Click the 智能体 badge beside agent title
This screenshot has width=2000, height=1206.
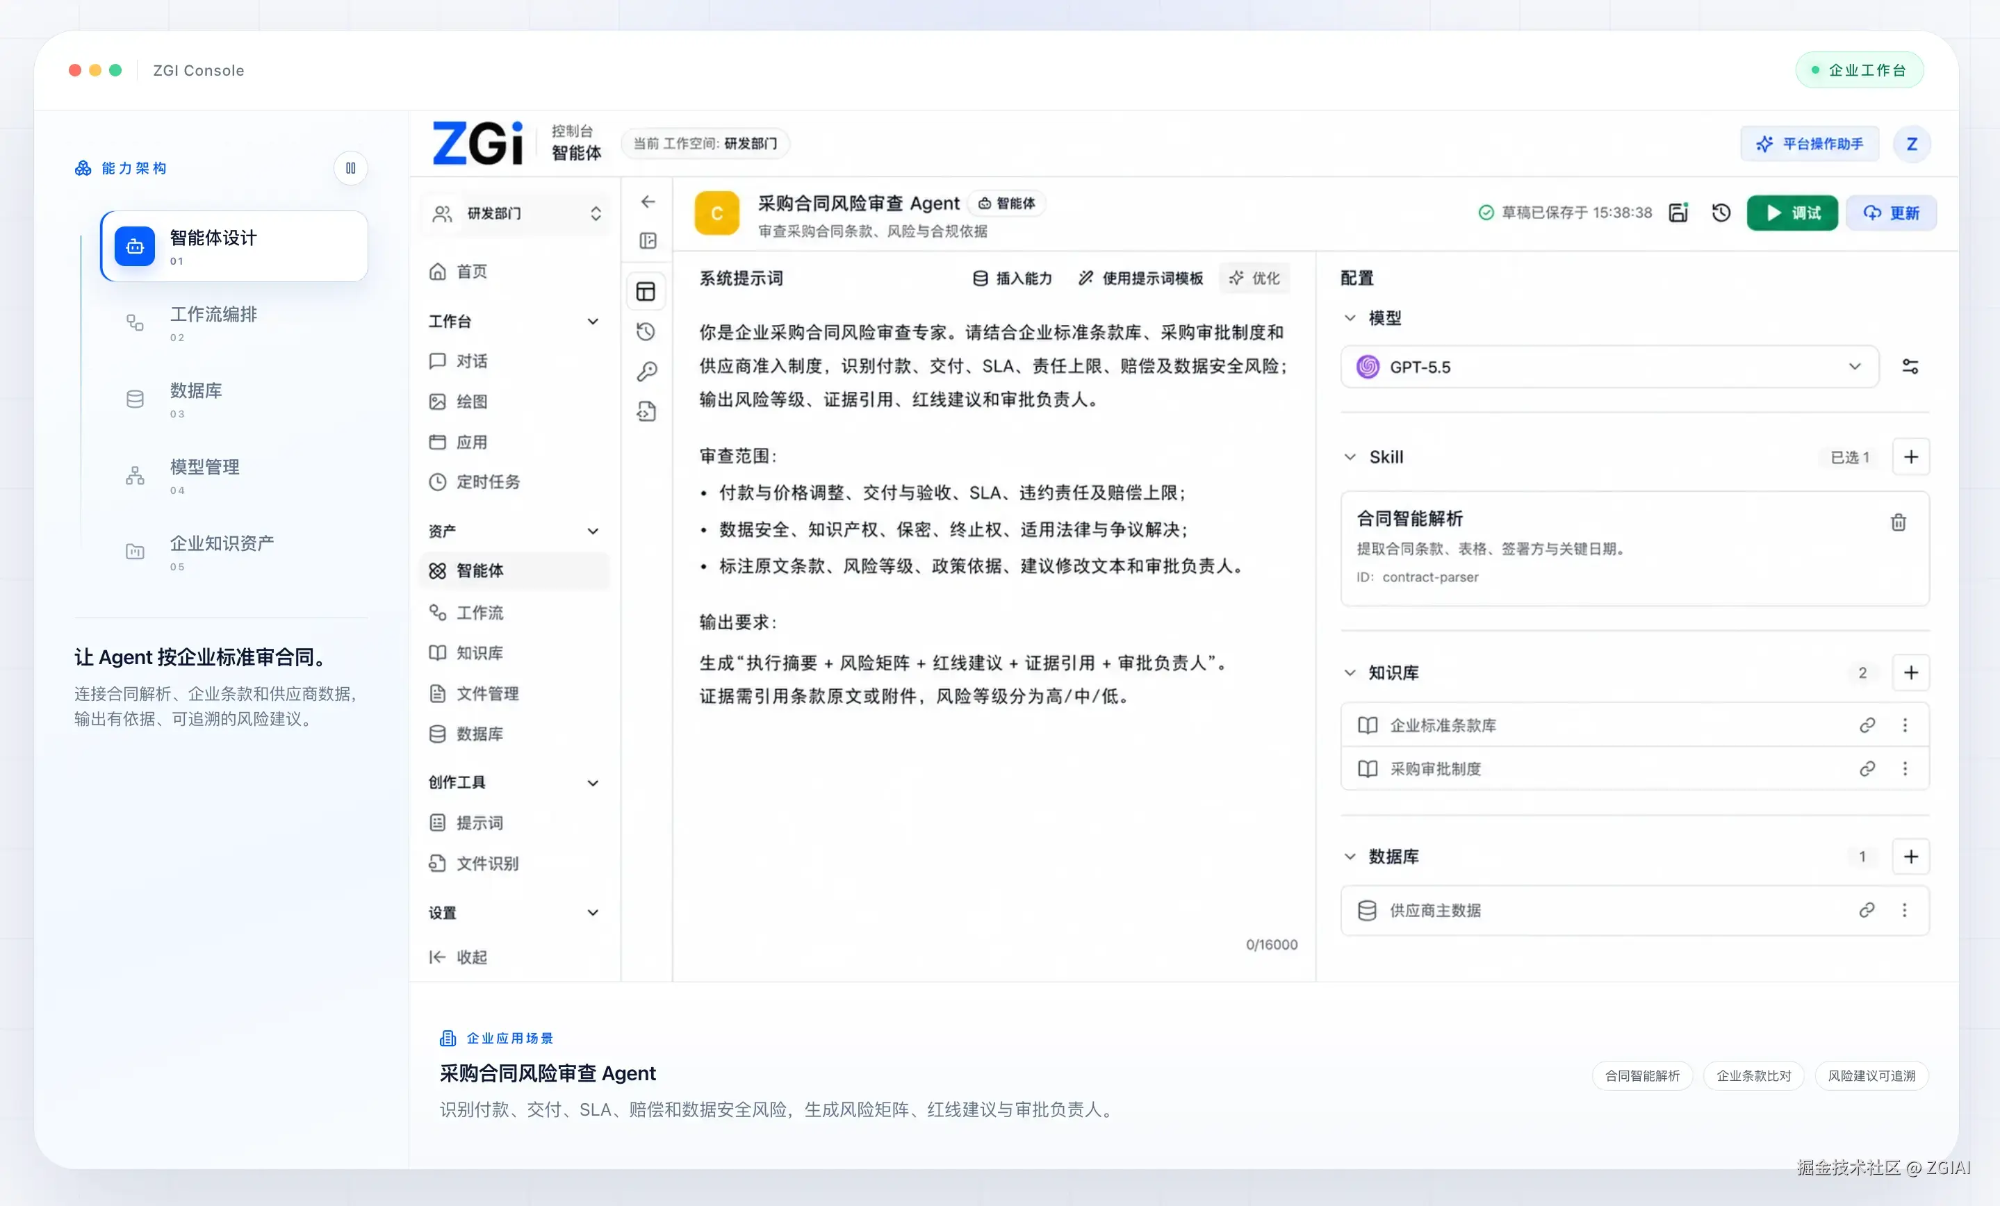pos(1006,204)
